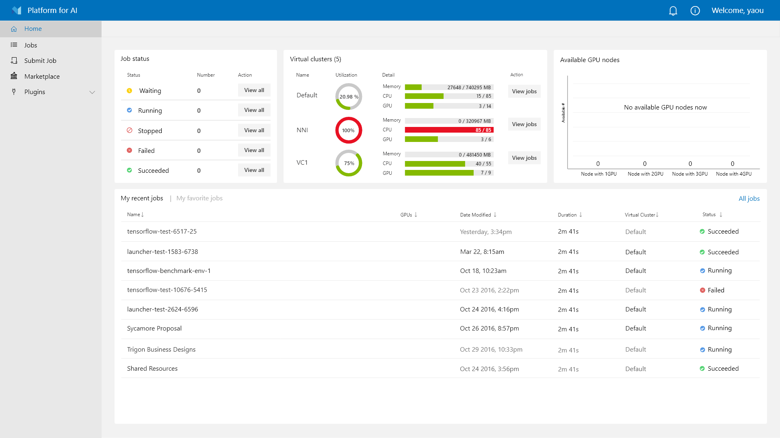Open the All jobs link
This screenshot has width=780, height=438.
coord(749,198)
